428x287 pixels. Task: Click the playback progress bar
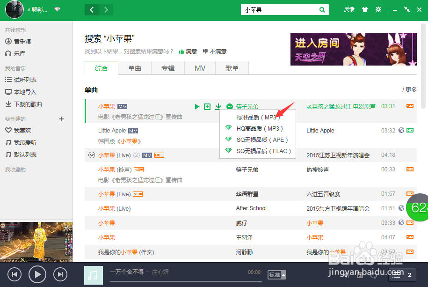click(x=186, y=281)
